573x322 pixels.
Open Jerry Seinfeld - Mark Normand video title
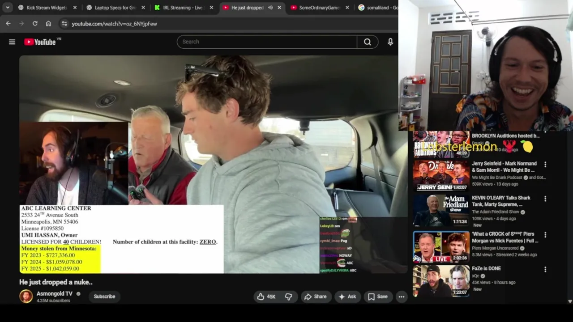point(504,167)
